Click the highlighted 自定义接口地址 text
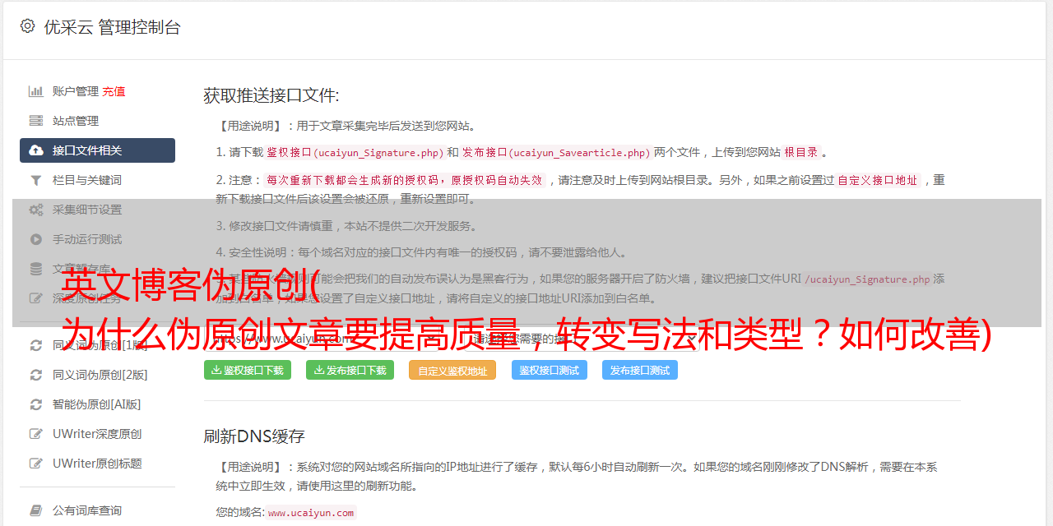 pyautogui.click(x=878, y=180)
